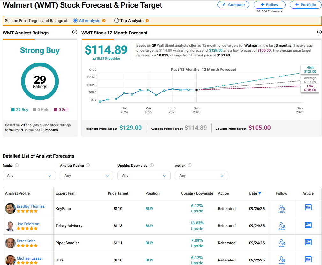
Task: Click the $118 price target cell
Action: (x=118, y=226)
